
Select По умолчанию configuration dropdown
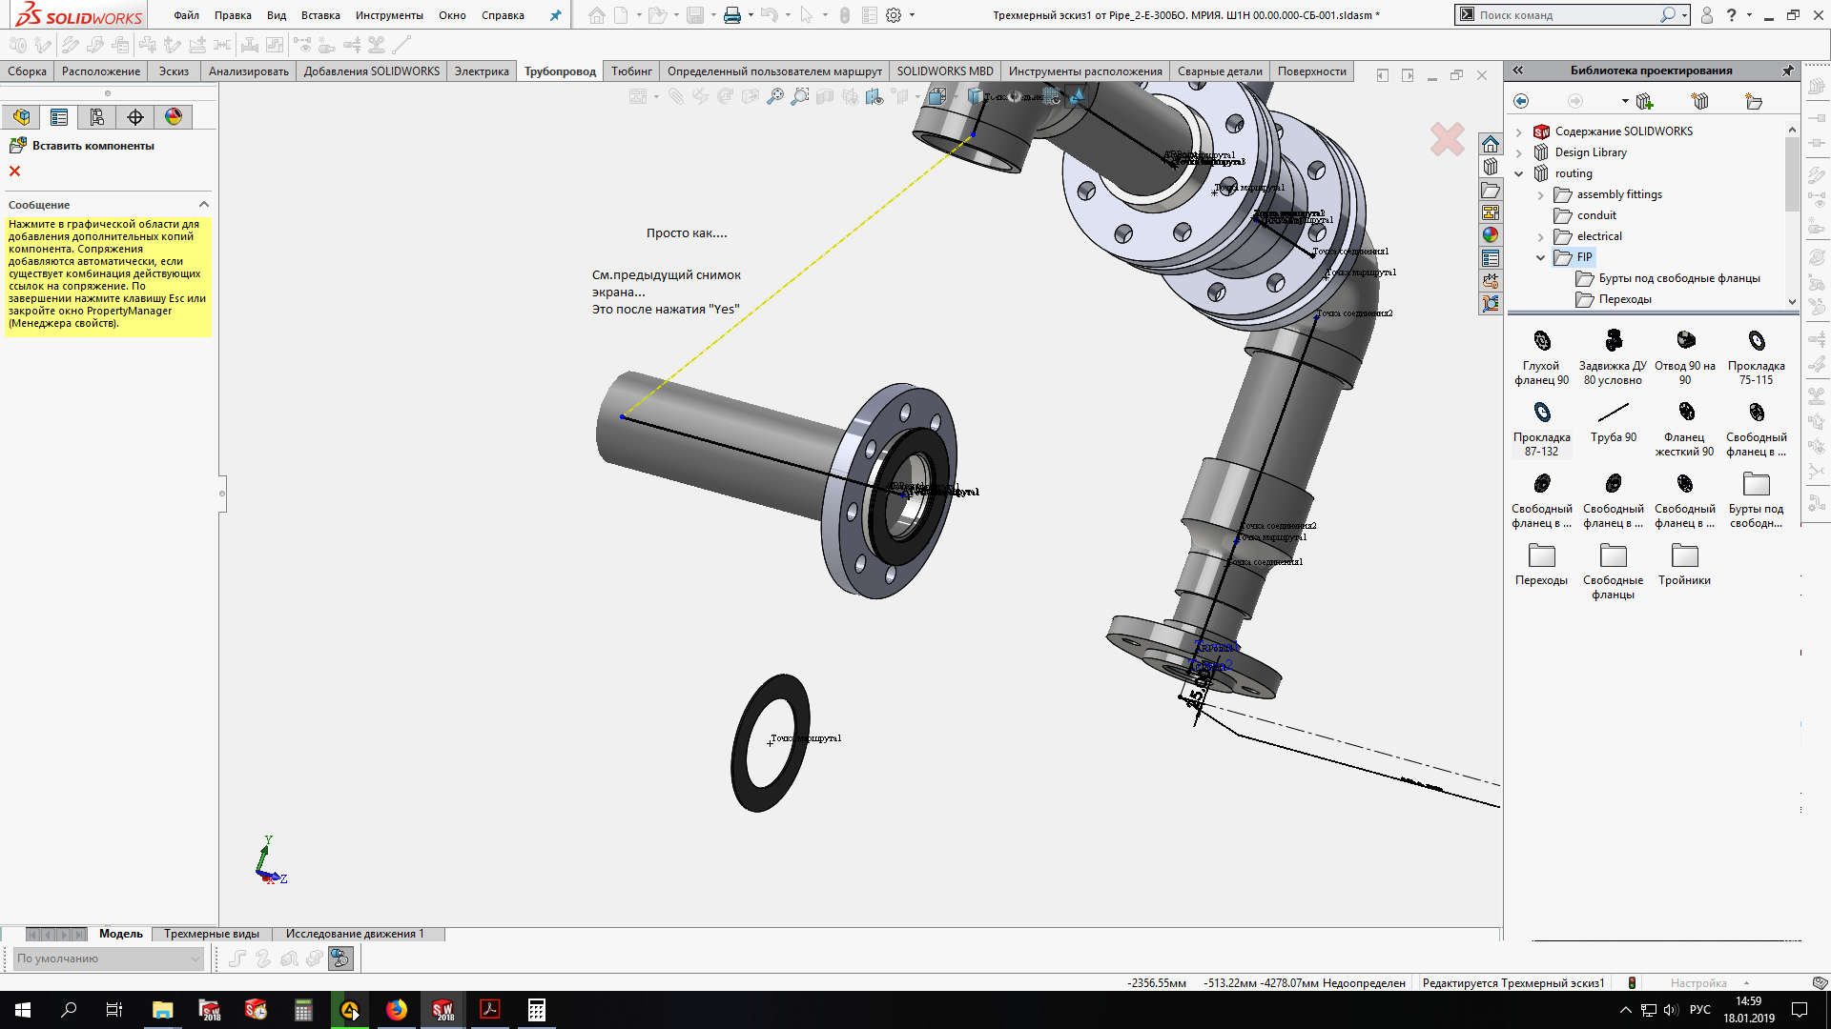108,958
